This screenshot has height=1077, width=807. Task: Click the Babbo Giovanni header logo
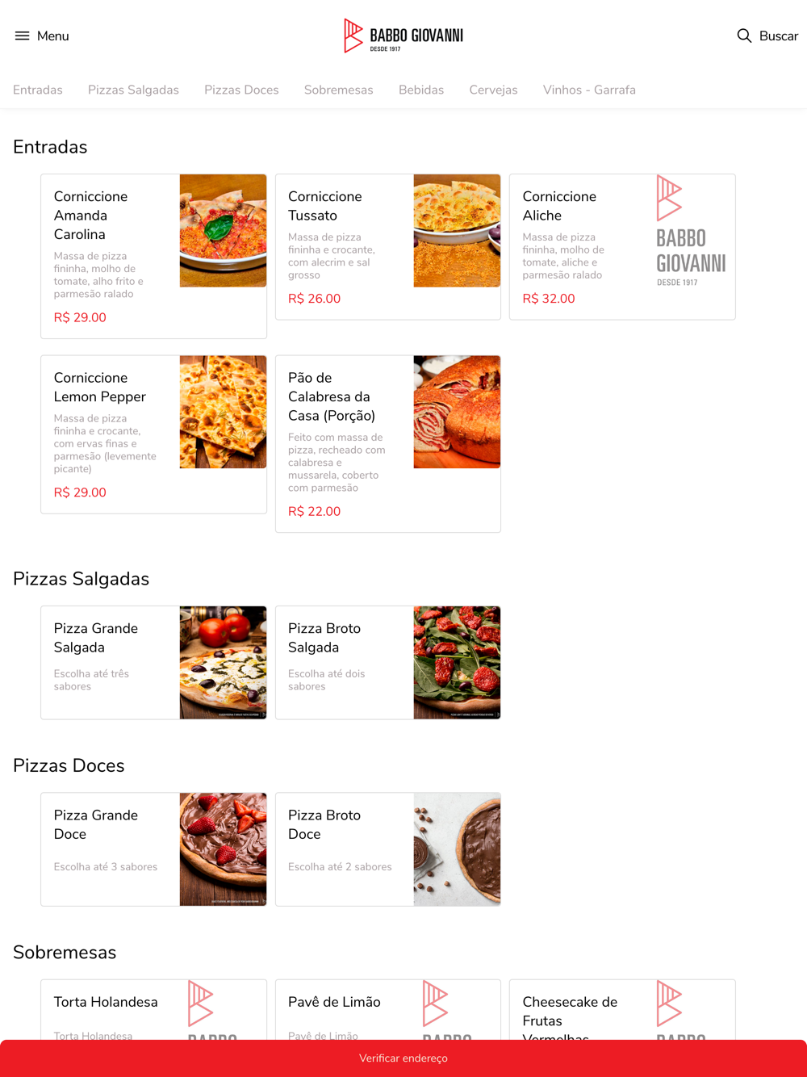click(x=403, y=36)
